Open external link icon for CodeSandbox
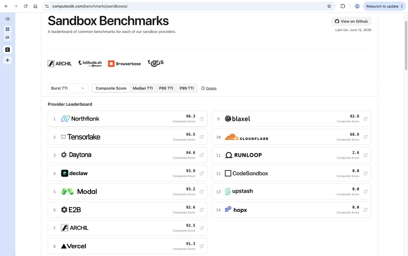408x256 pixels. click(365, 173)
